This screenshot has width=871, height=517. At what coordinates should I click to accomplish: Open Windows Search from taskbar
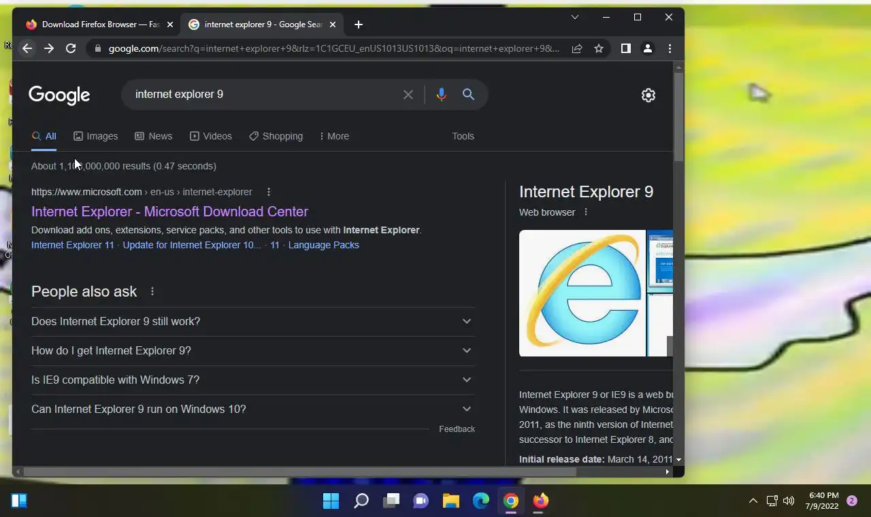tap(361, 501)
